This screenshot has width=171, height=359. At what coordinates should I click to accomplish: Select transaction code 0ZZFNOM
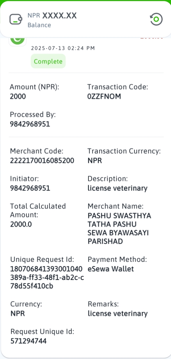tap(104, 96)
